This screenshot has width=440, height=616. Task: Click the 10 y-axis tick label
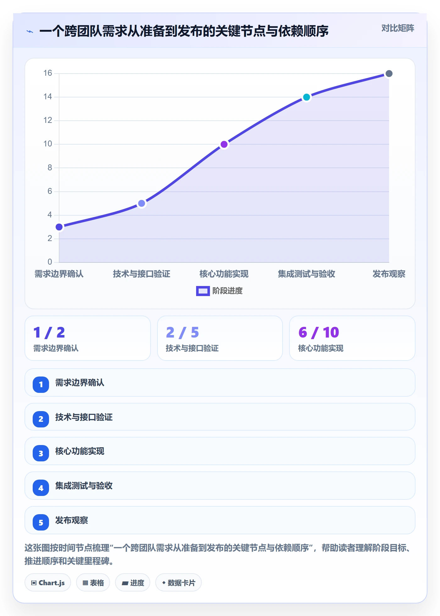click(48, 144)
